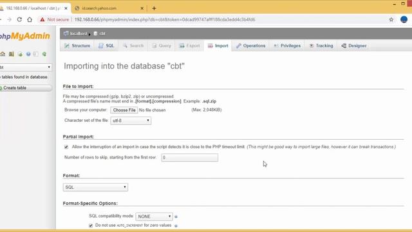Switch to the Export tab

190,46
